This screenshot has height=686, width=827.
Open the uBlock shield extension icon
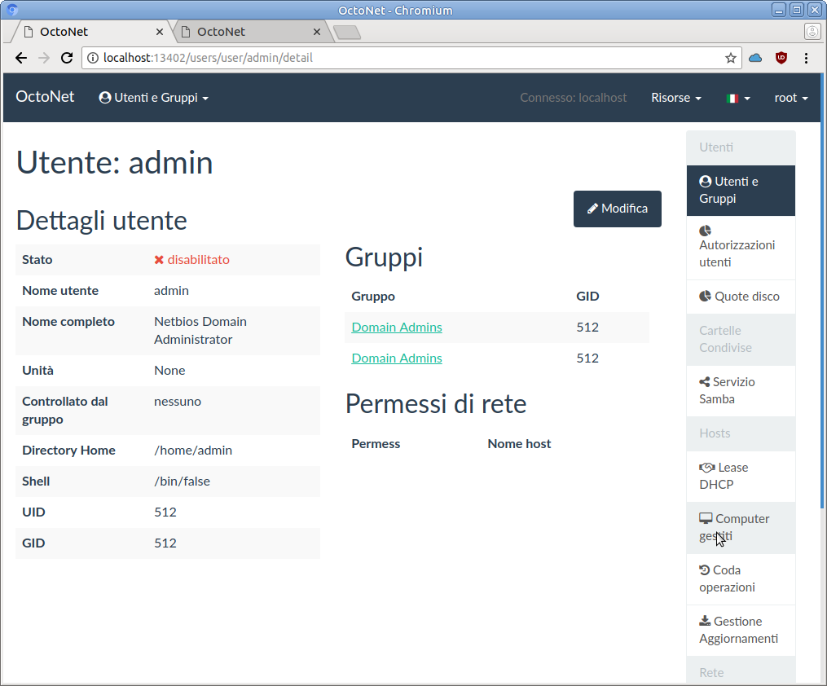(x=781, y=58)
